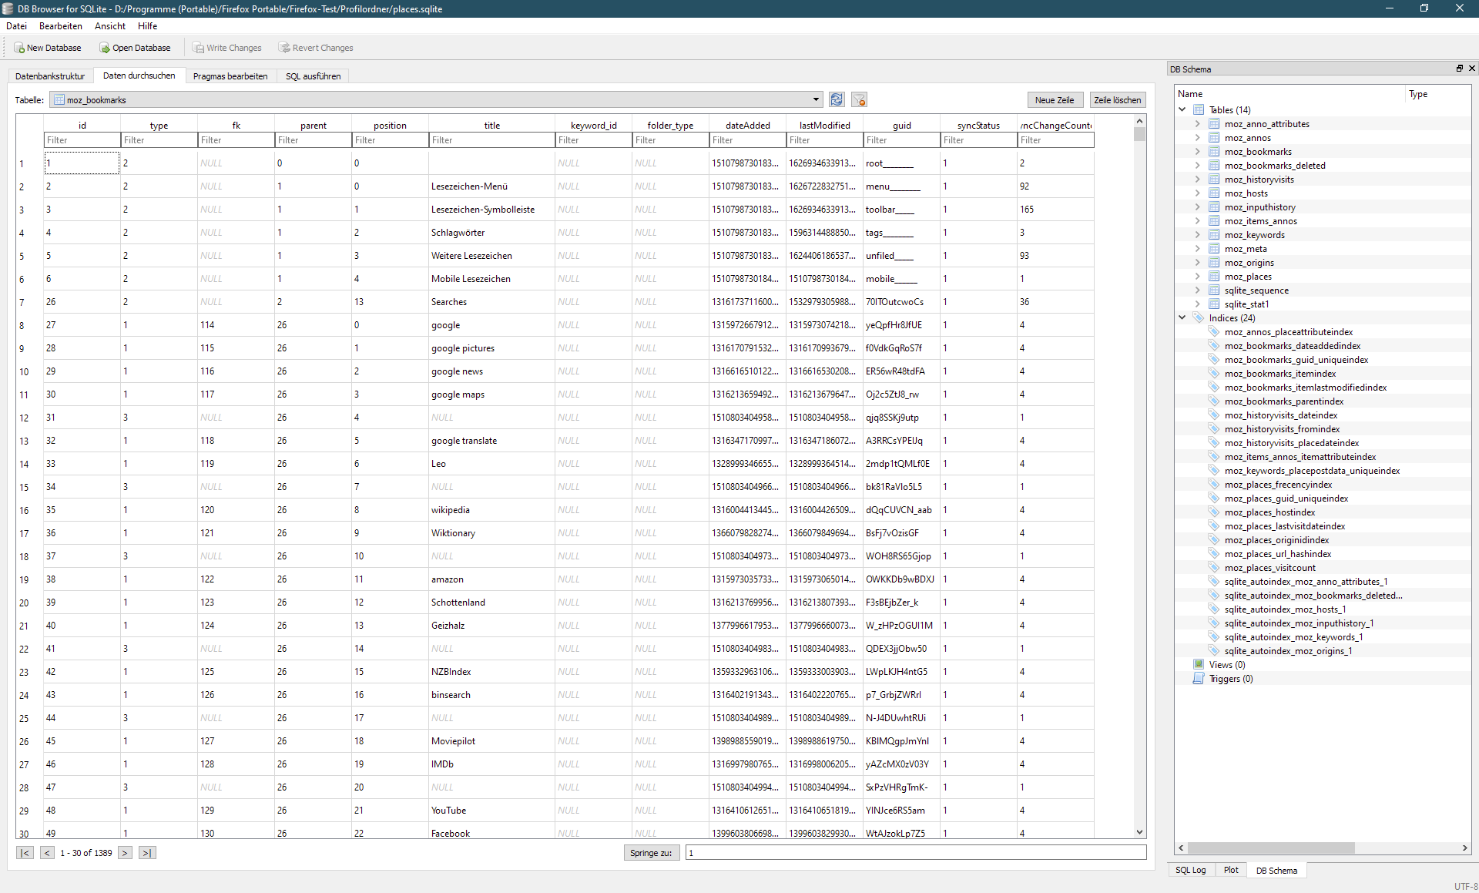Collapse the Indices (24) tree node
The image size is (1479, 893).
1182,317
